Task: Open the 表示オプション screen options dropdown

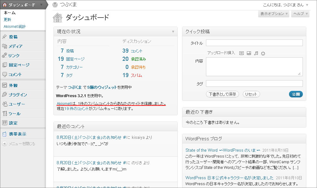Action: click(x=274, y=14)
